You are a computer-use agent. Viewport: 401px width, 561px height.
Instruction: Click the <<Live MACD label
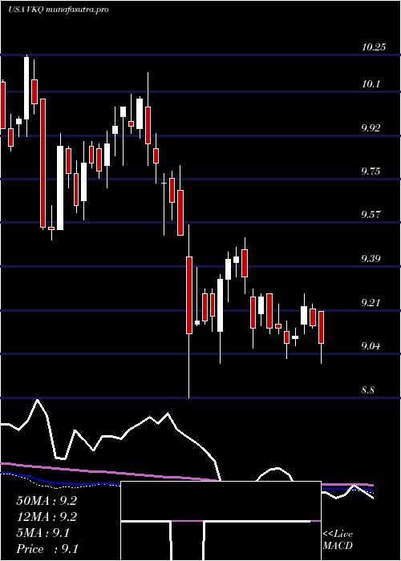[338, 540]
